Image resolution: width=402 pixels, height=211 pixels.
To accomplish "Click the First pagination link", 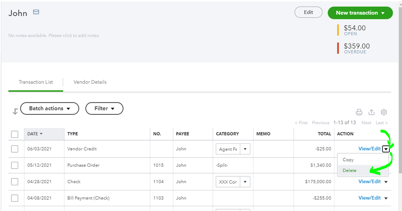I will click(x=301, y=123).
